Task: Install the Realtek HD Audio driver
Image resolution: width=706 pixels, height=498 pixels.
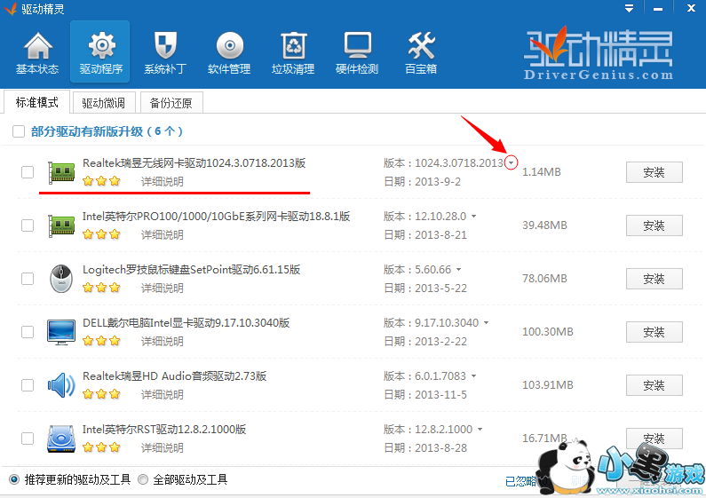Action: (x=654, y=385)
